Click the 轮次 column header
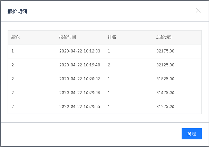This screenshot has height=147, width=209. coord(16,37)
